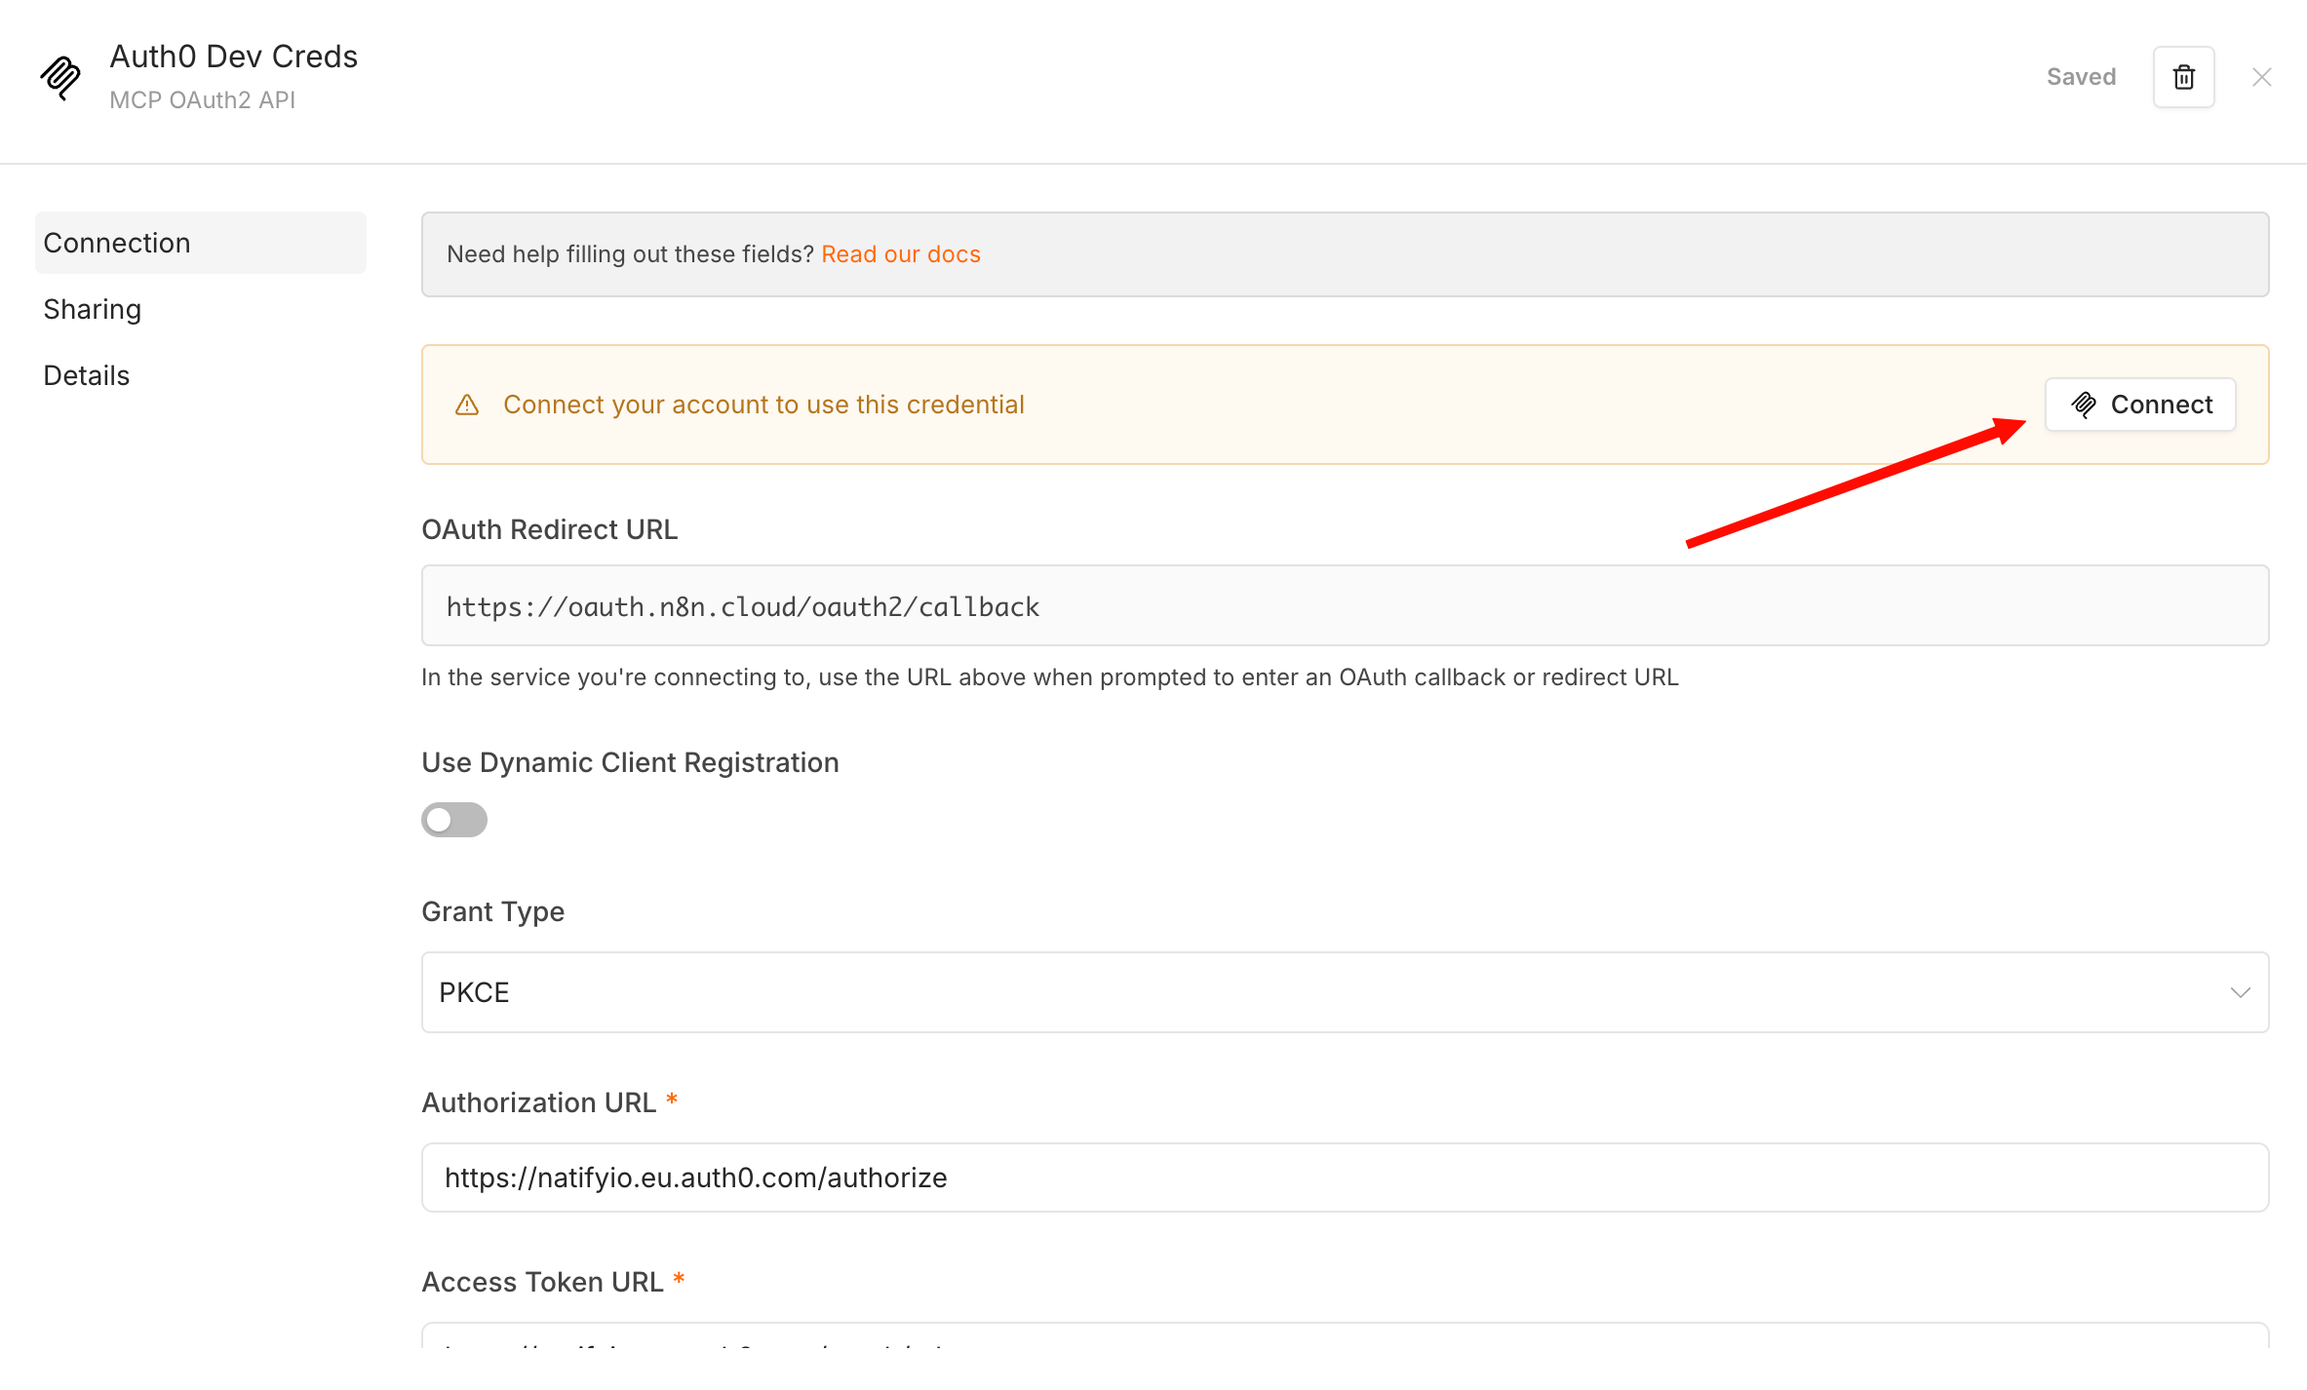Click the OAuth Redirect URL label
2307x1390 pixels.
coord(549,529)
